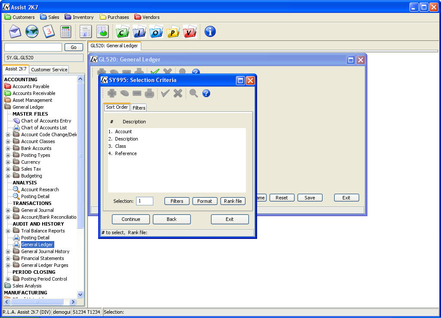Click the Chart of Accounts Entry icon
This screenshot has width=441, height=318.
pyautogui.click(x=17, y=121)
